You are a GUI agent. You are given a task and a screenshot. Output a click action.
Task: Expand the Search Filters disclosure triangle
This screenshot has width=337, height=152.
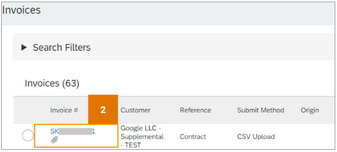point(24,48)
